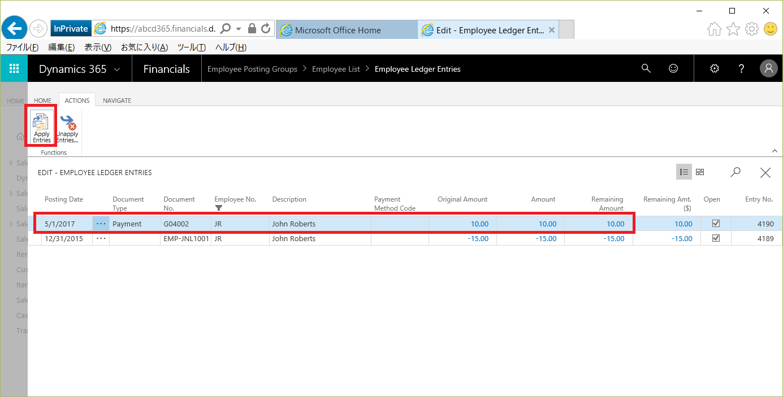Click the Payment document type cell

pos(134,224)
